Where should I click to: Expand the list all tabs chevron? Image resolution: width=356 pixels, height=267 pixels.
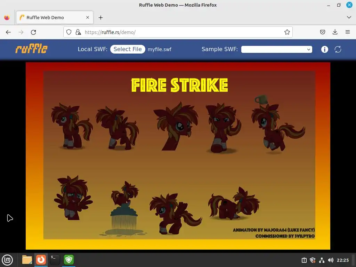point(349,17)
